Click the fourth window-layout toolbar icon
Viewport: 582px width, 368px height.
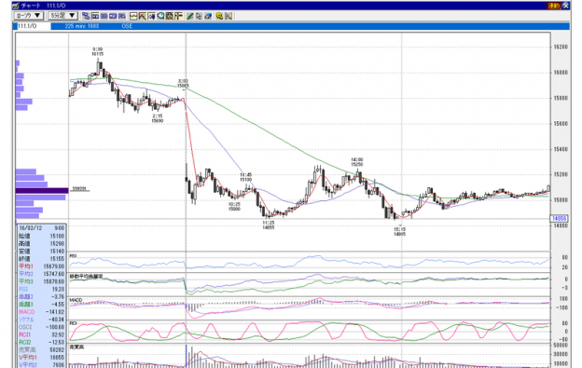coord(113,16)
